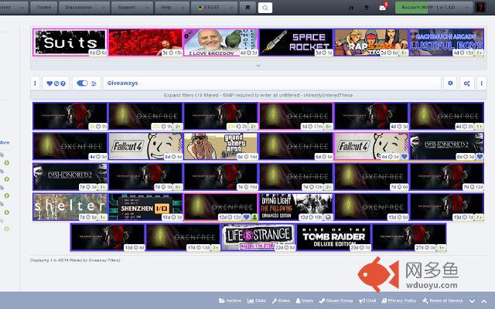Viewport: 495px width, 309px height.
Task: Click the footer chevron-up arrow
Action: pos(484,301)
